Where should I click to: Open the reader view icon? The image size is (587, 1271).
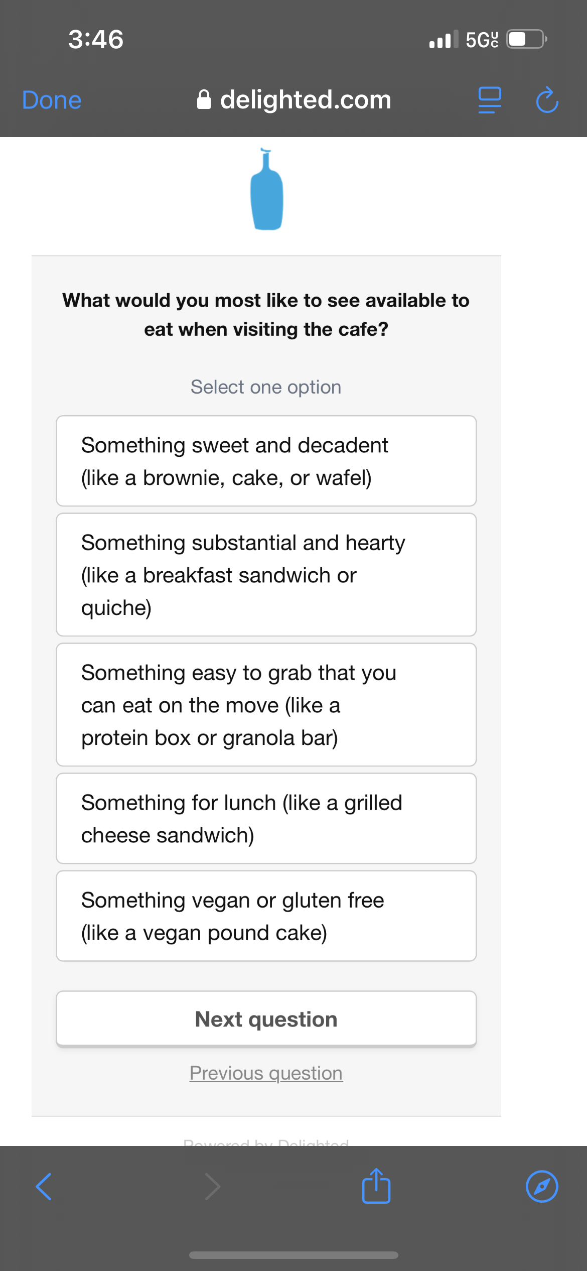(x=490, y=100)
